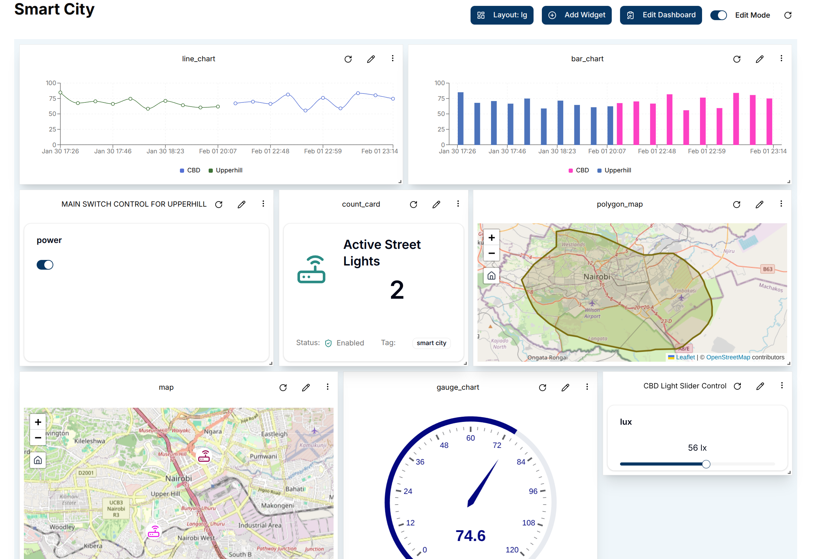The height and width of the screenshot is (559, 819).
Task: Open the bar_chart three-dot menu
Action: click(x=782, y=59)
